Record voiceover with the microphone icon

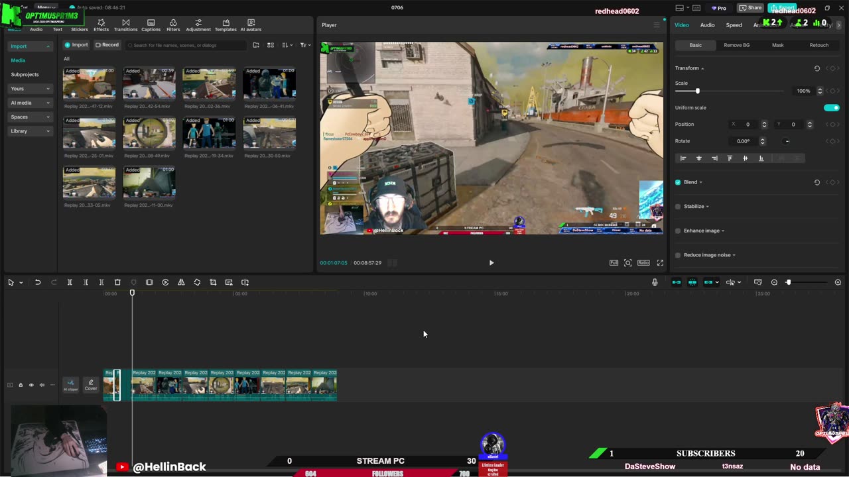click(x=655, y=282)
